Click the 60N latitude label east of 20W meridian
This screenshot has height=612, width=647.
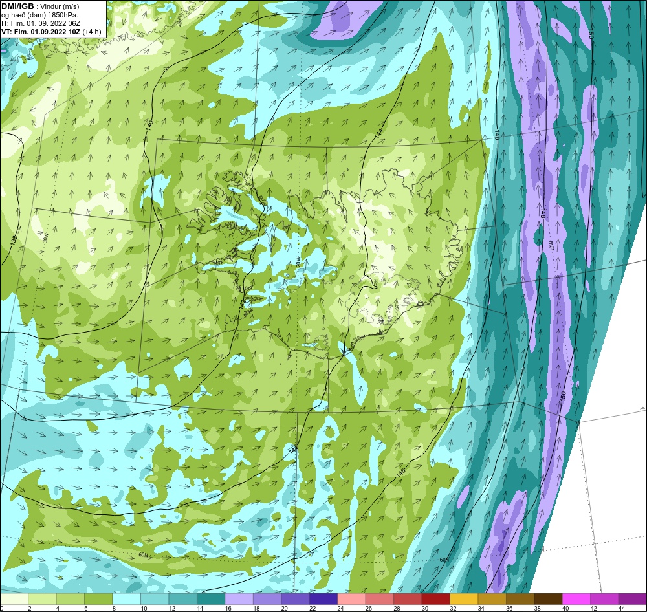click(x=444, y=560)
